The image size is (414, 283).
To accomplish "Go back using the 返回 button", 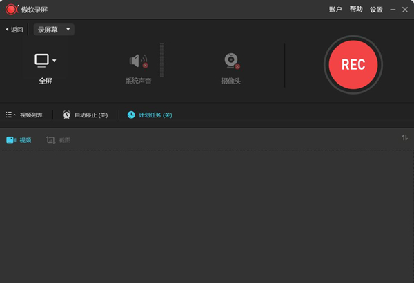I will click(14, 30).
